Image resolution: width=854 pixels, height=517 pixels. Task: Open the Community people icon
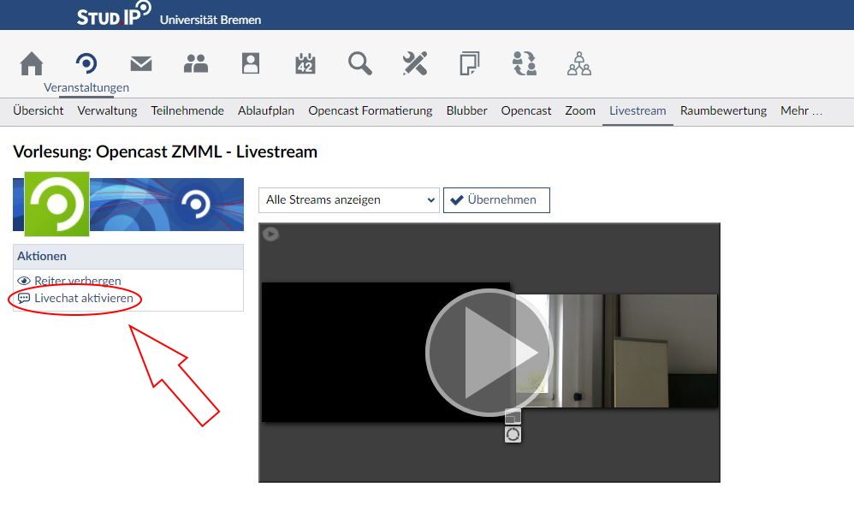click(x=196, y=64)
